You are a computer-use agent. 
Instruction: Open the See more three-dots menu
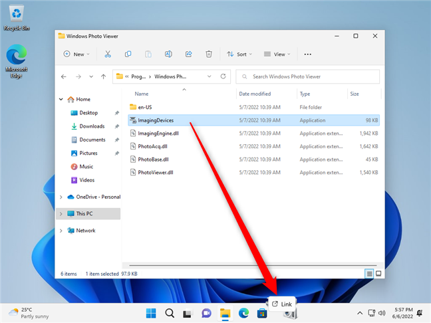coord(307,54)
